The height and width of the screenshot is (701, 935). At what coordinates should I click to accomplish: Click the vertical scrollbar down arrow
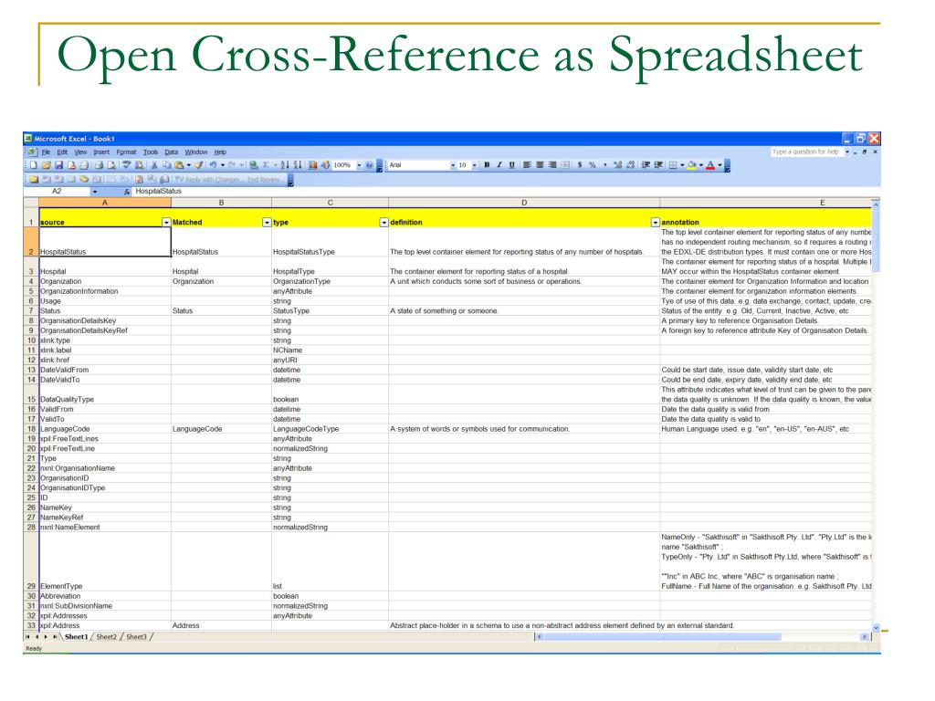coord(876,628)
